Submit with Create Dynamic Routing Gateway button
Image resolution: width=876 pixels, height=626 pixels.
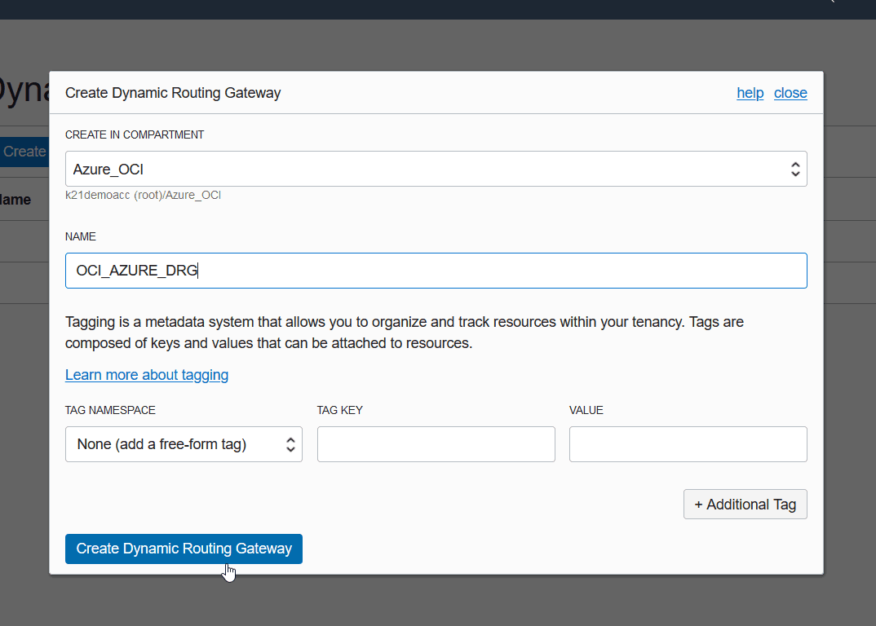(184, 549)
